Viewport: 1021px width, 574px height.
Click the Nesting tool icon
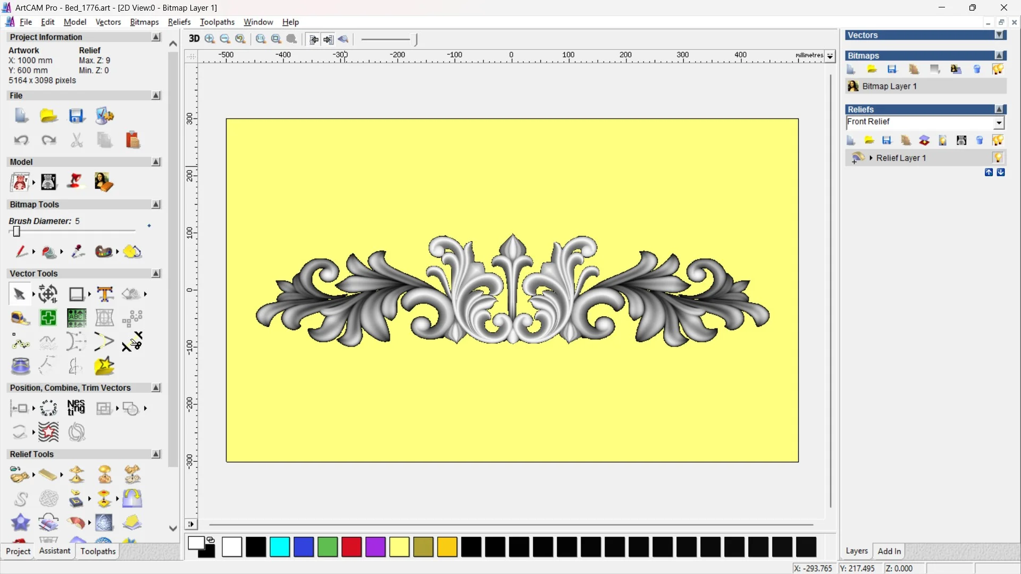[x=76, y=408]
